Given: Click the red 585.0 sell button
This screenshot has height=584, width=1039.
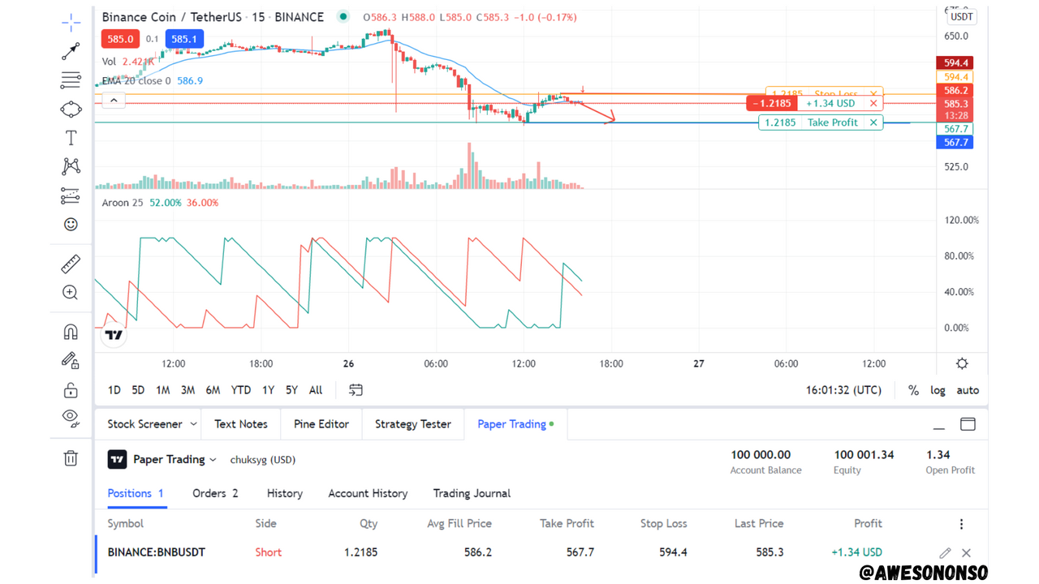Looking at the screenshot, I should pos(120,39).
